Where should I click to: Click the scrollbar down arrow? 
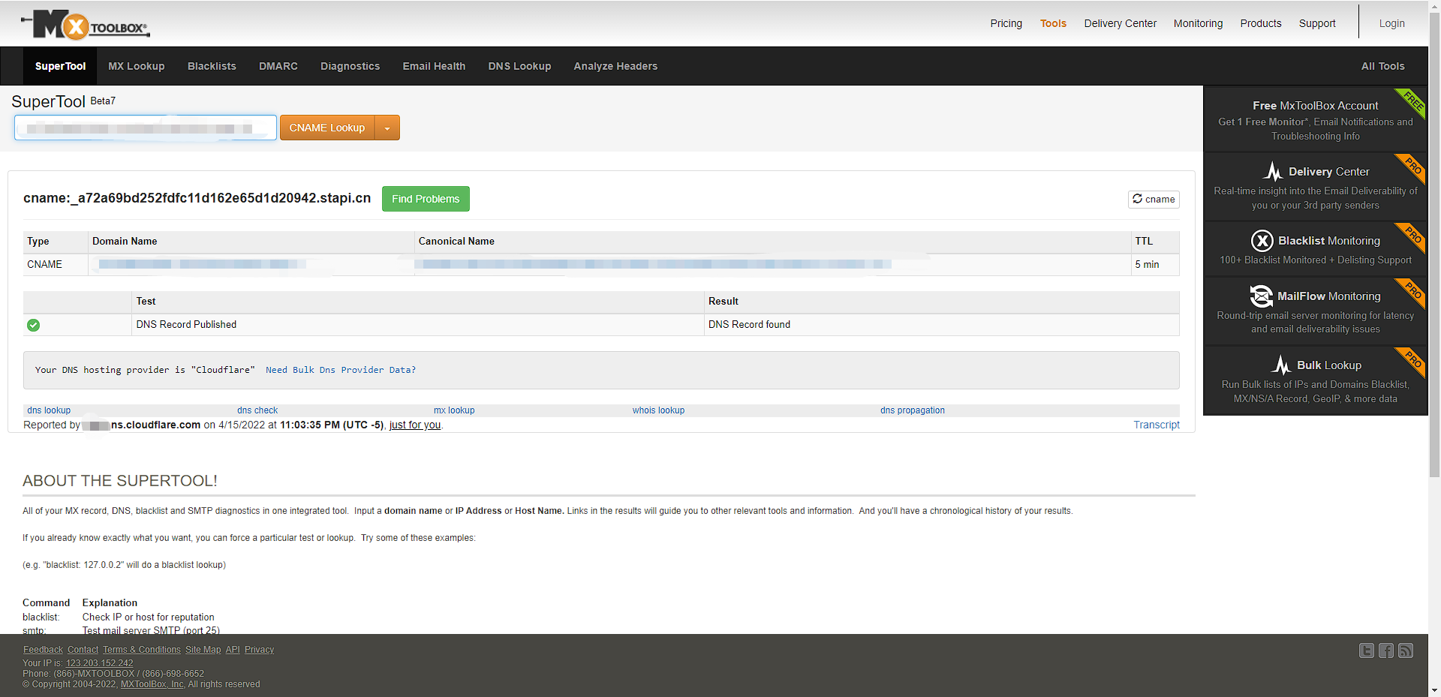tap(1434, 689)
